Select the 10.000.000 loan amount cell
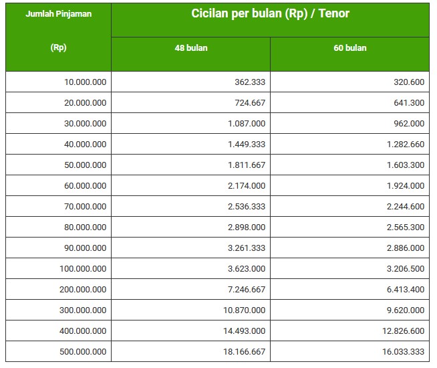 pyautogui.click(x=85, y=82)
